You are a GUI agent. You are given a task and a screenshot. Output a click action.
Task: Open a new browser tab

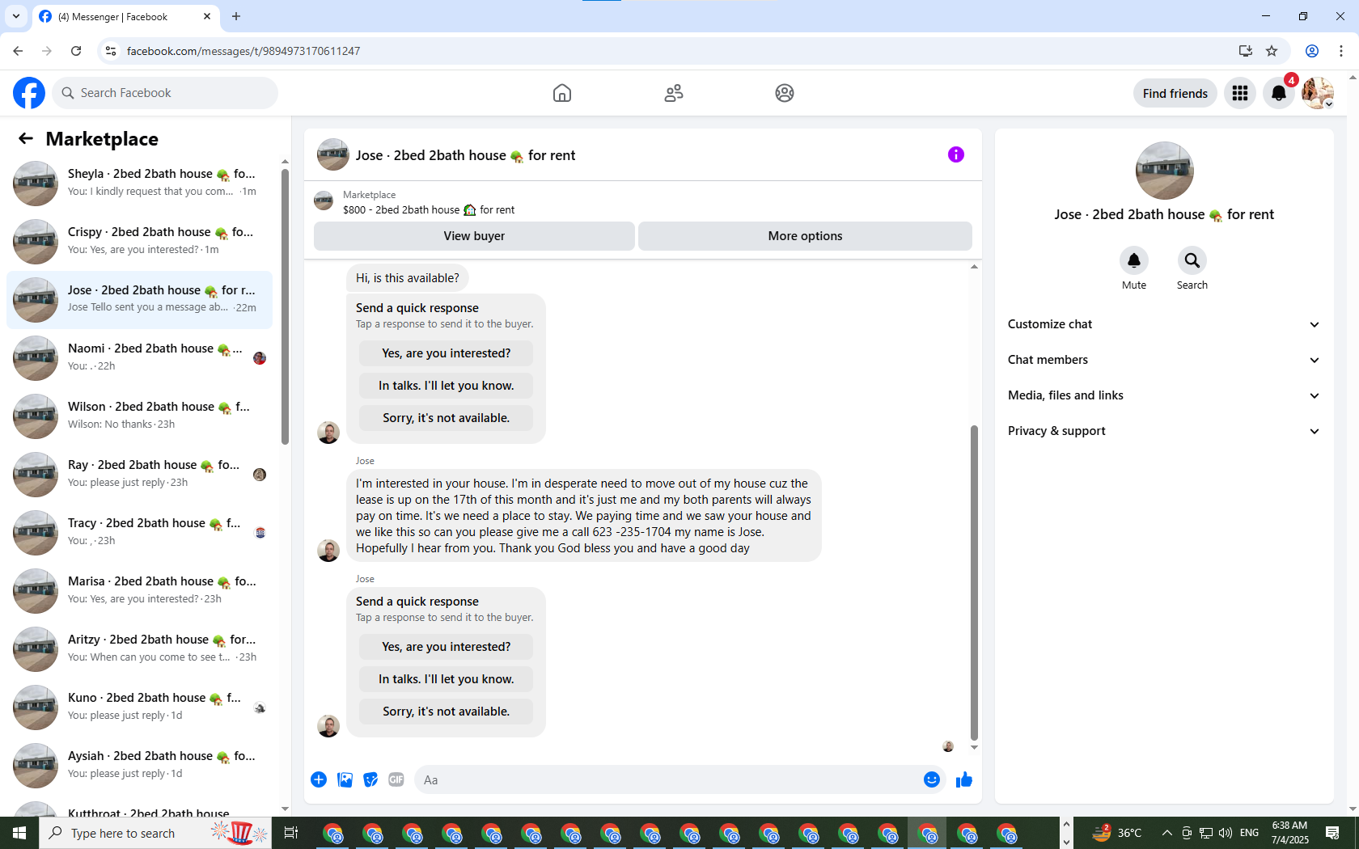236,16
